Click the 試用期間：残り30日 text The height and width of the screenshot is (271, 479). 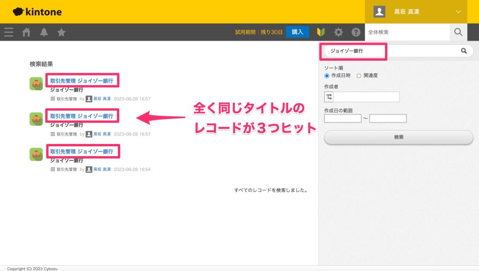click(259, 32)
